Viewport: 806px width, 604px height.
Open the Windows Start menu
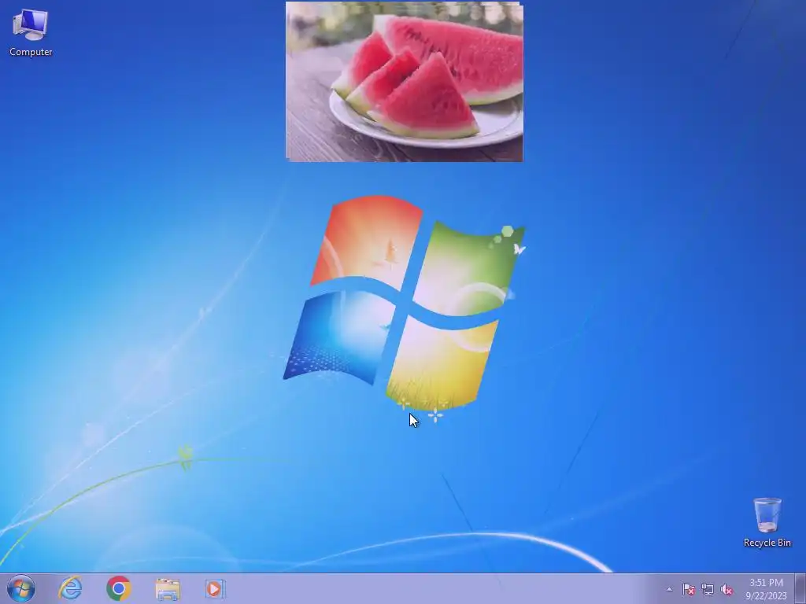[21, 588]
